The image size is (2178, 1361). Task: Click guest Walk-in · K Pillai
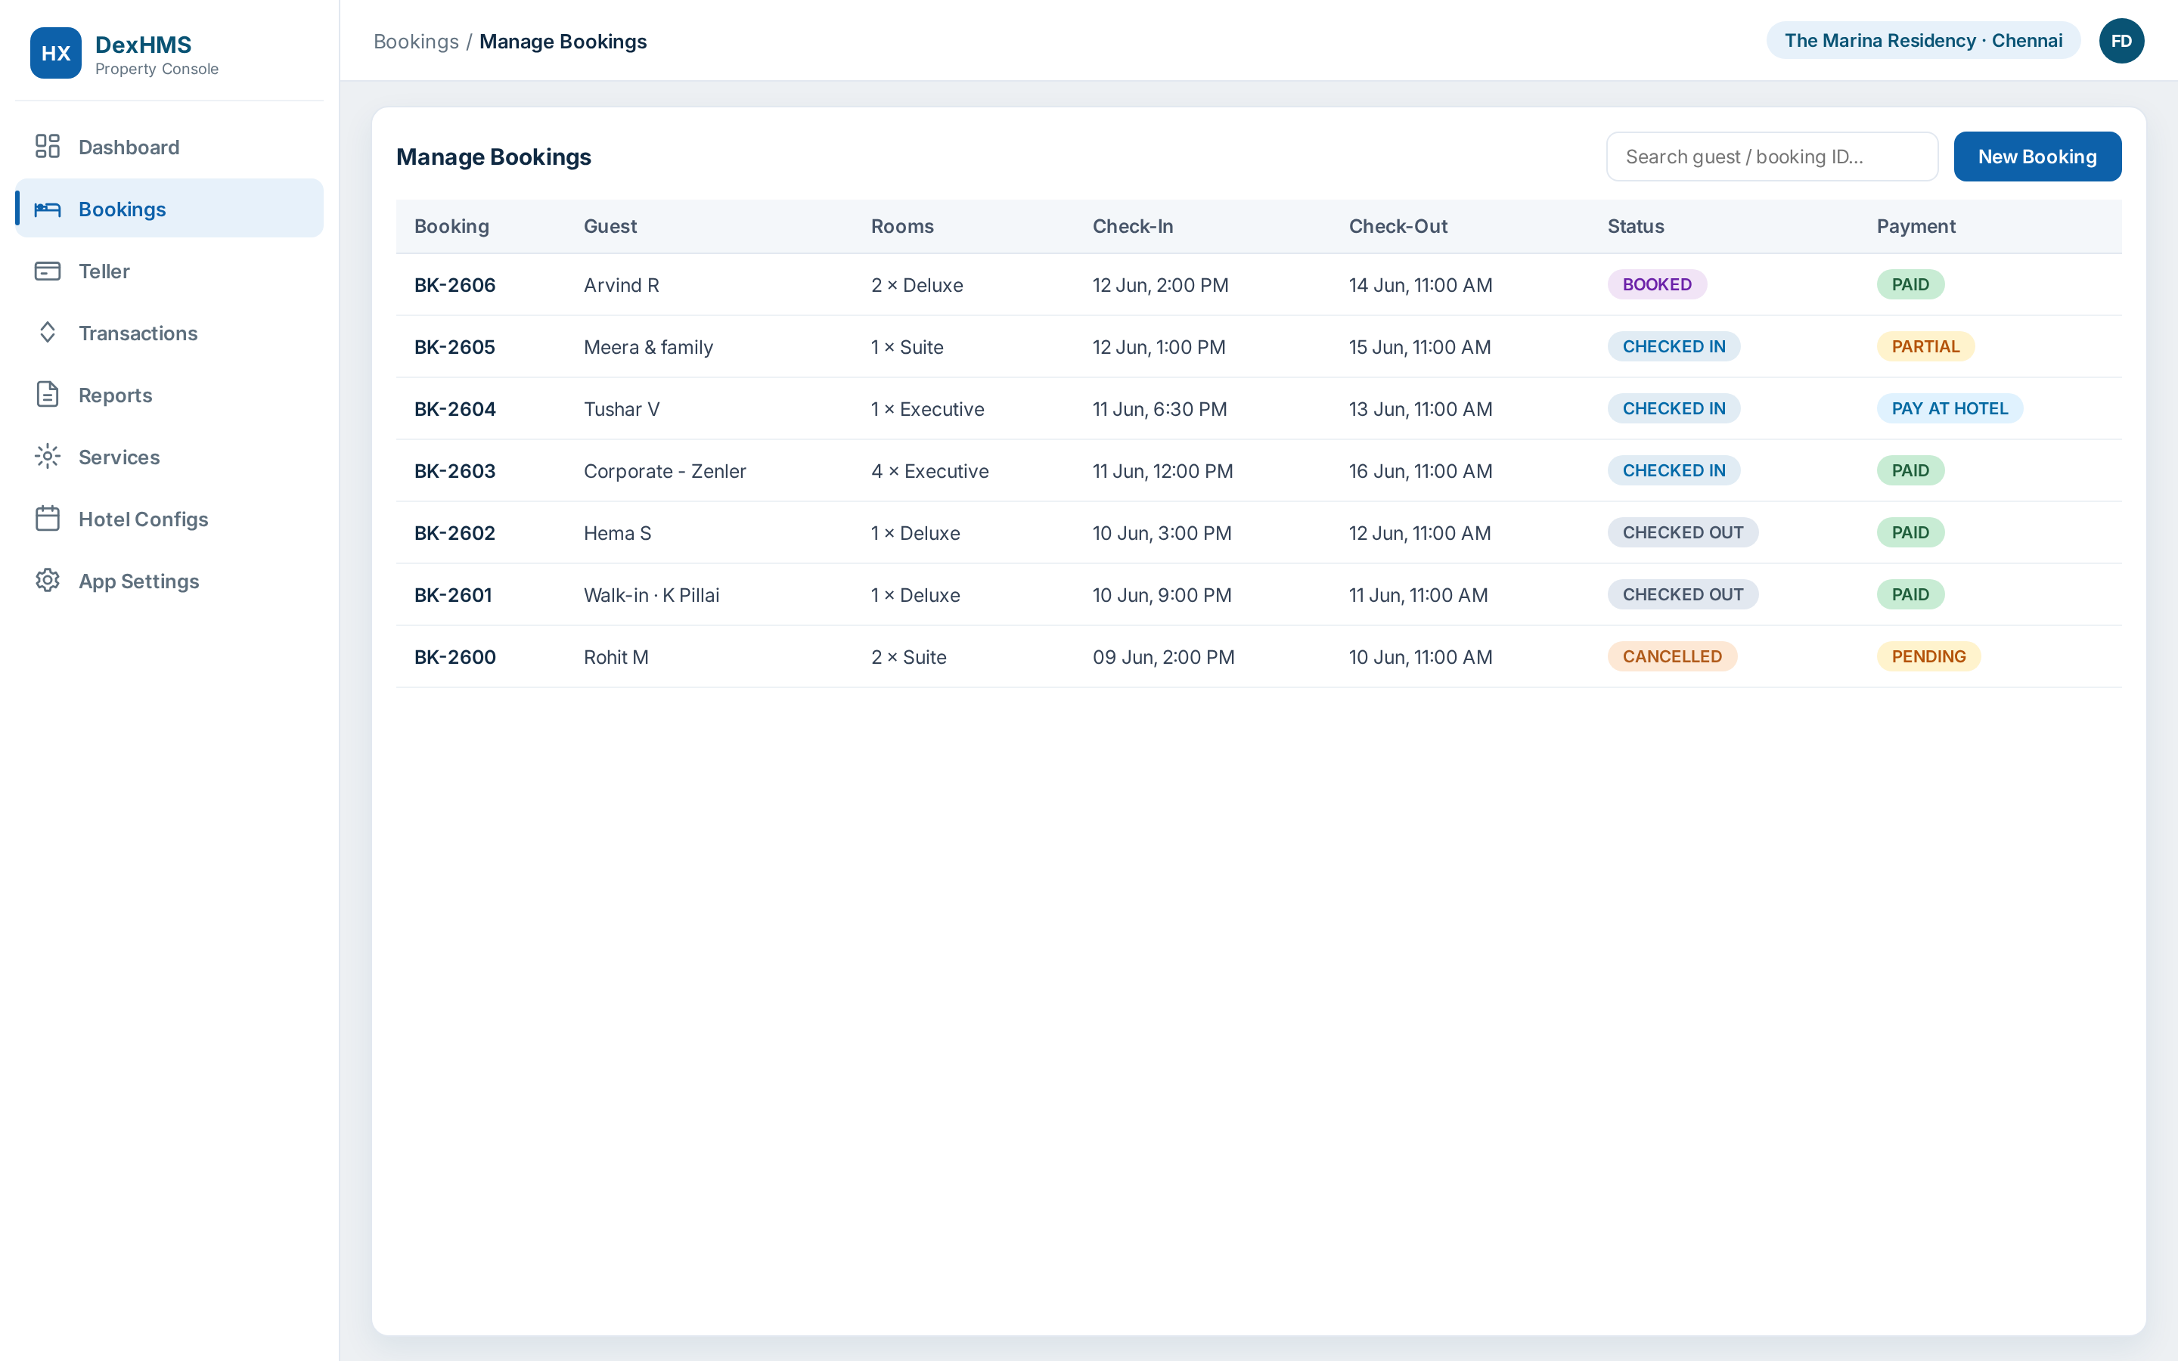tap(652, 596)
